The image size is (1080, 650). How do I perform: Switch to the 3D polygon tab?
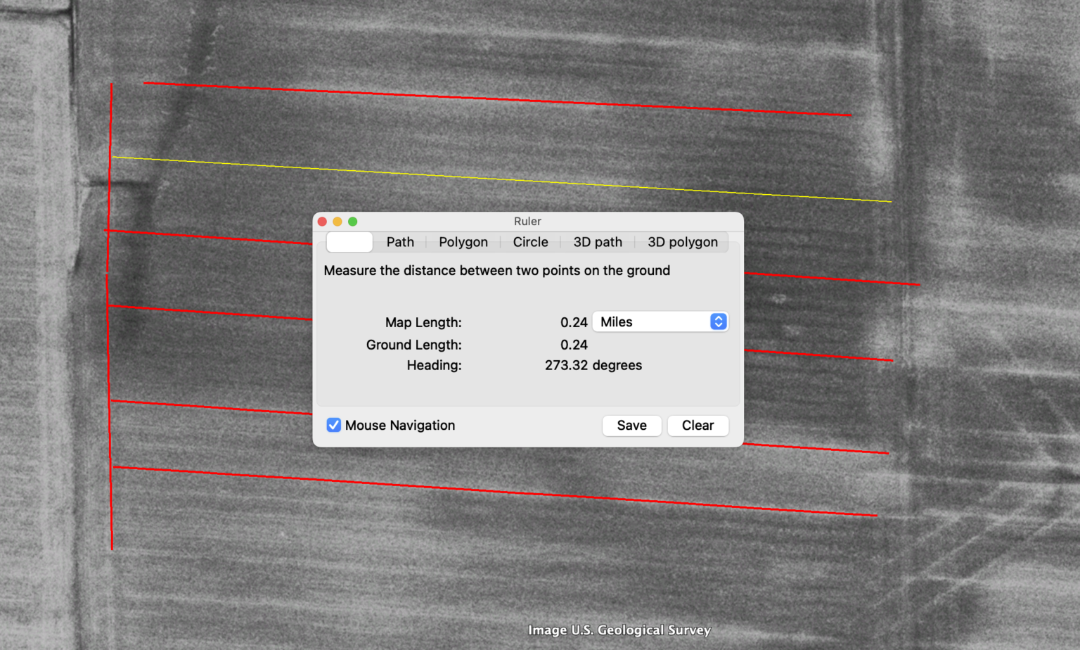tap(682, 242)
